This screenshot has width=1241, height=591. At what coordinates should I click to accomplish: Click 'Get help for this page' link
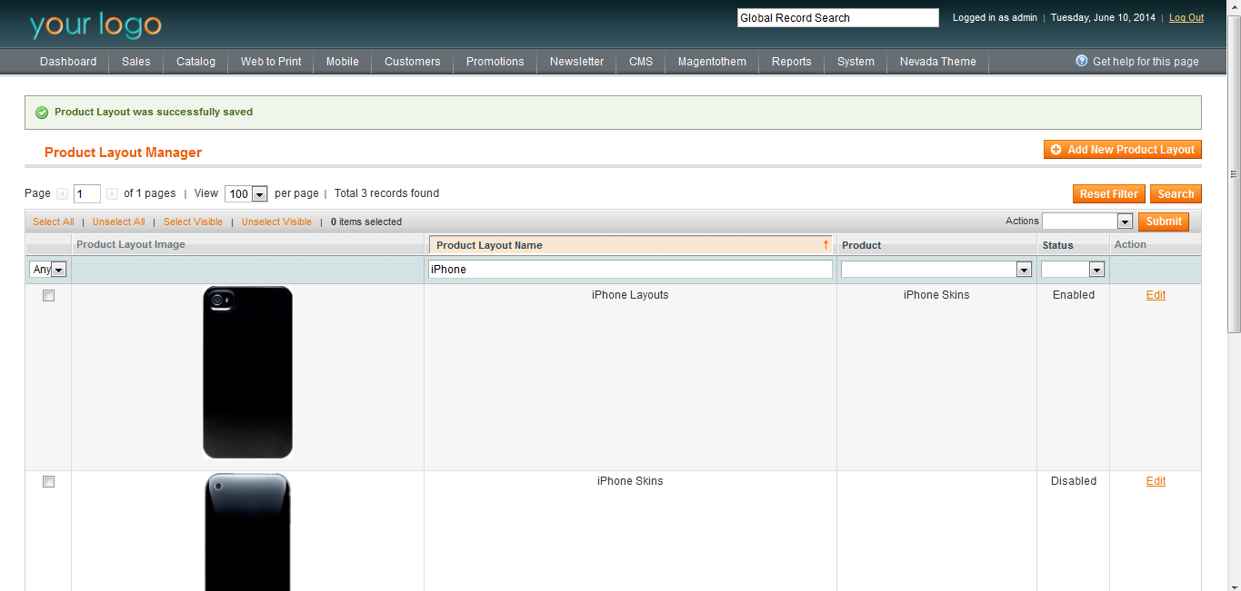1146,62
